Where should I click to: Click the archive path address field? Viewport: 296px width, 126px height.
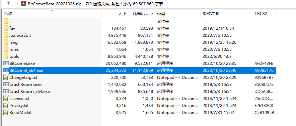tap(158, 4)
